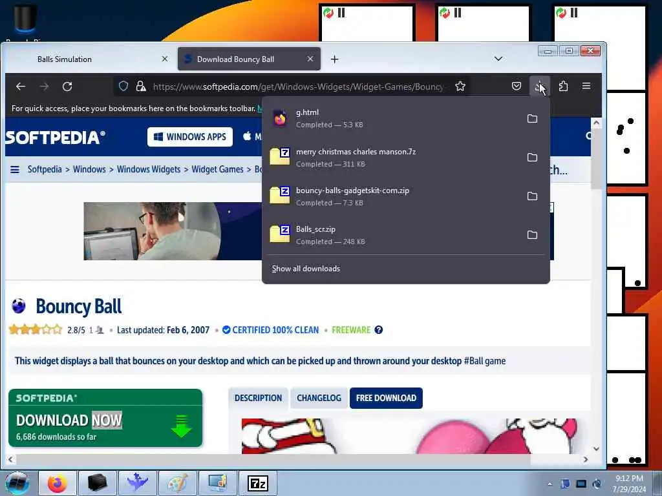
Task: Open the Changelog tab
Action: pos(319,398)
